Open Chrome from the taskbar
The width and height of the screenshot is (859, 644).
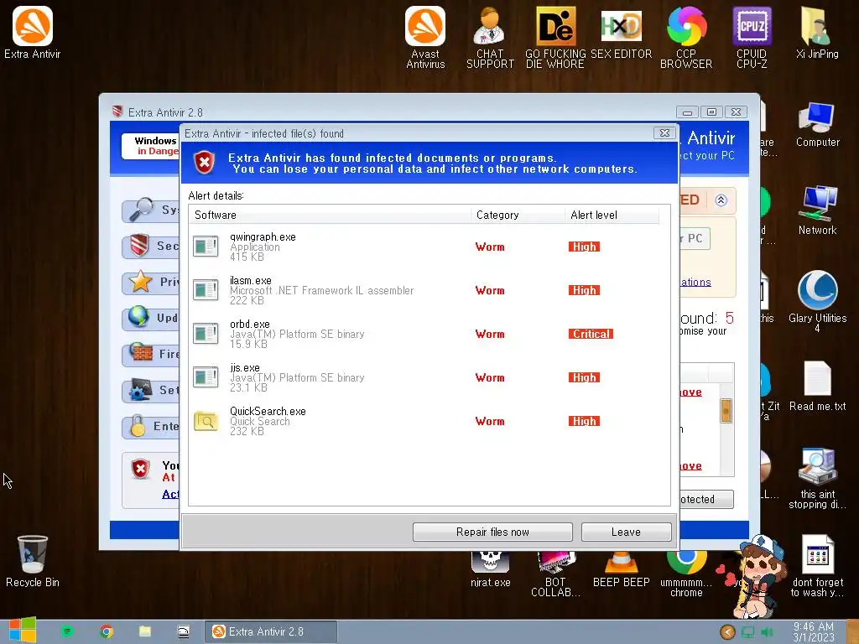tap(107, 631)
